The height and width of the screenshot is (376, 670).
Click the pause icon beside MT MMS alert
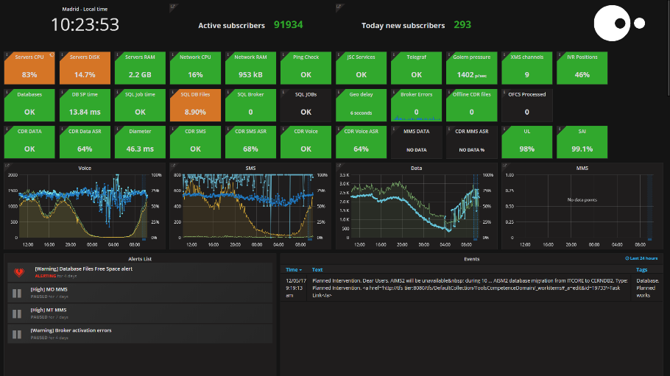point(18,313)
